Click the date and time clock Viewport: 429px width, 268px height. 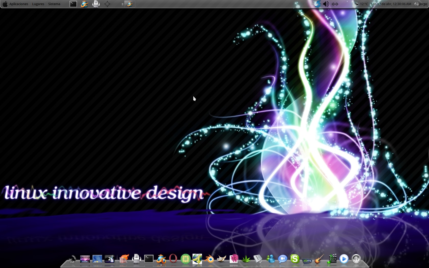click(x=391, y=4)
